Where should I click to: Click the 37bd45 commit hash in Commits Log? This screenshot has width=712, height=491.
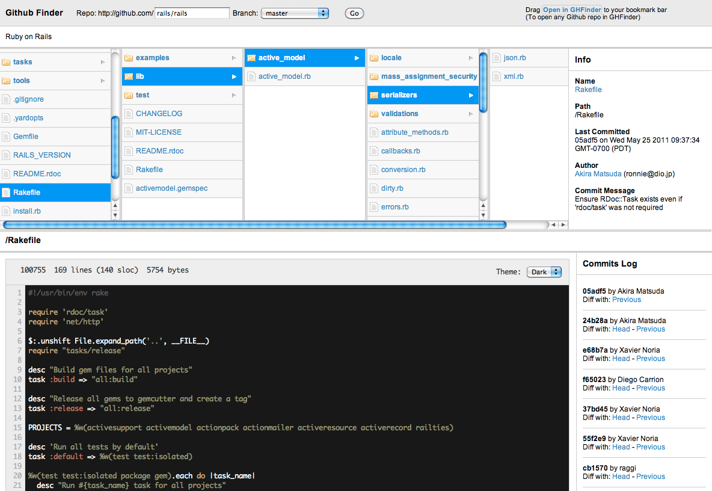tap(595, 409)
